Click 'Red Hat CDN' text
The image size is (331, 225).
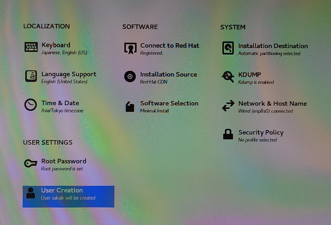(x=154, y=82)
